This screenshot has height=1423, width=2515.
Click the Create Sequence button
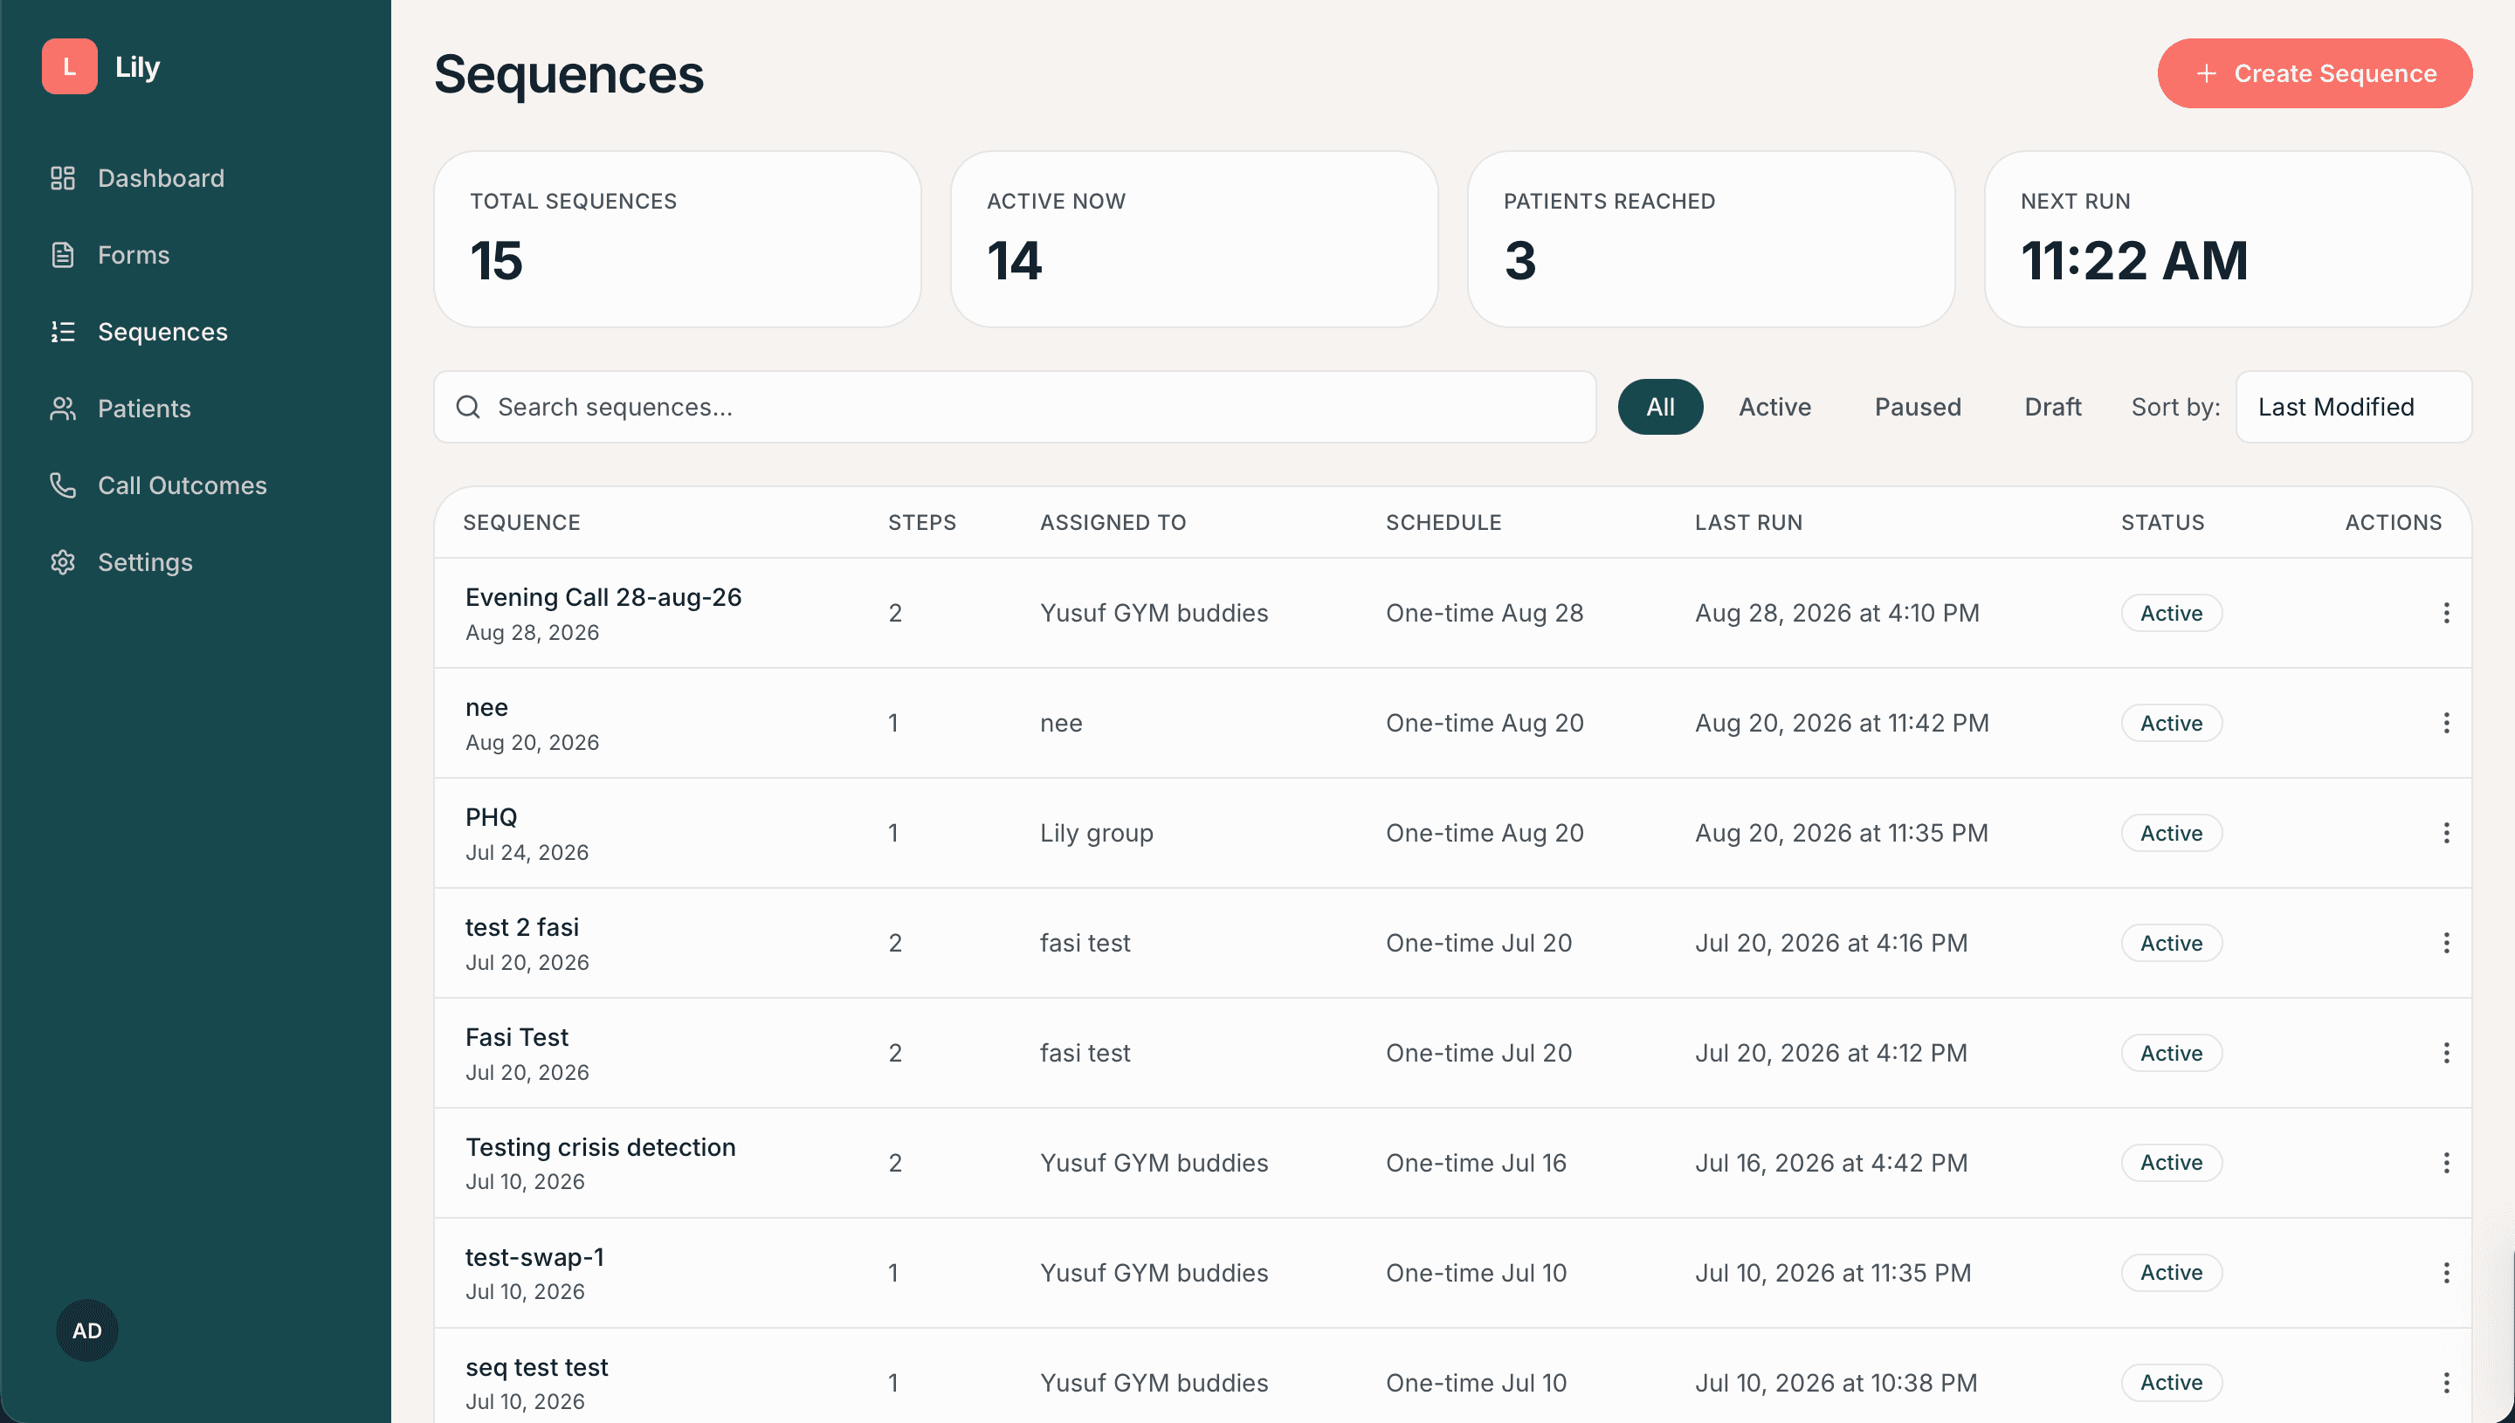tap(2315, 73)
